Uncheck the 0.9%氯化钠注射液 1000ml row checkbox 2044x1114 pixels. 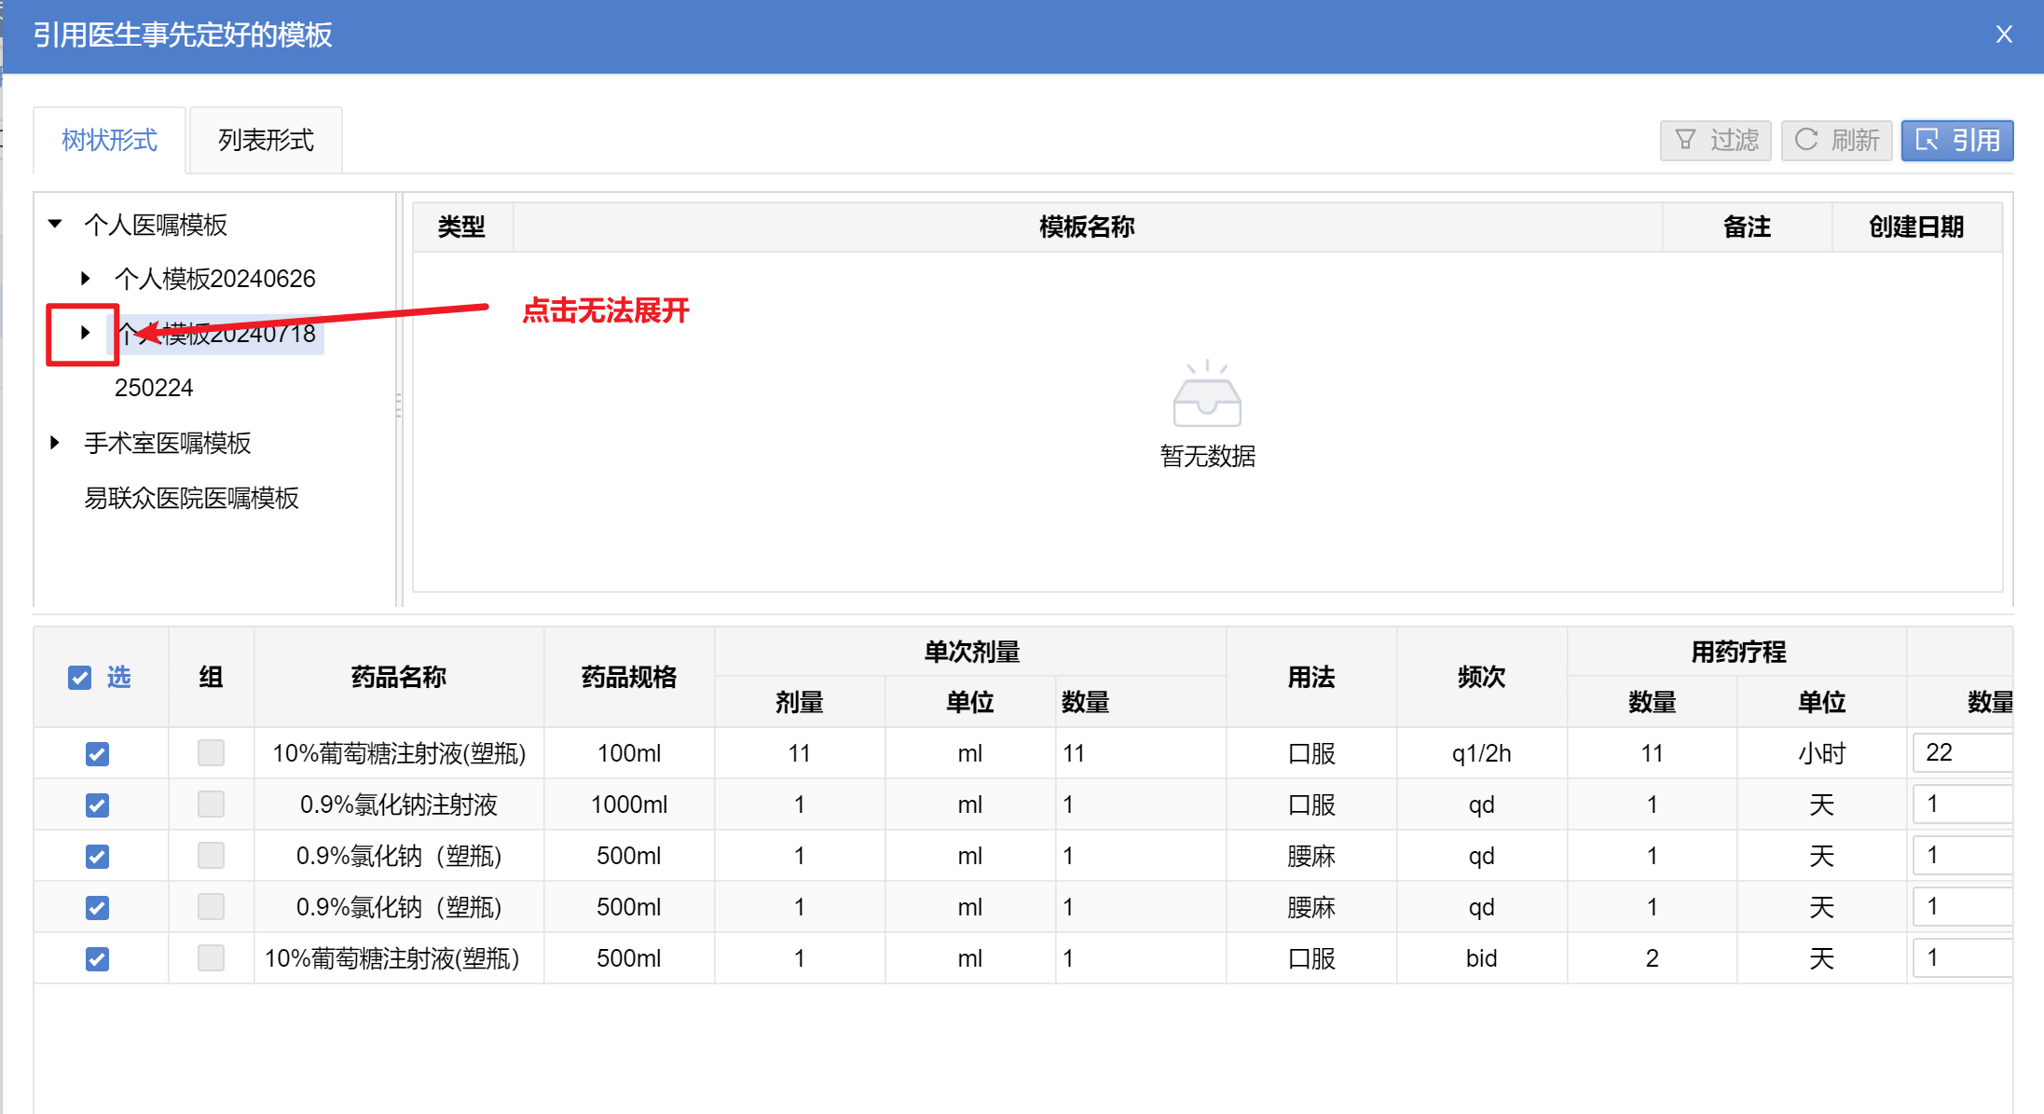tap(97, 805)
